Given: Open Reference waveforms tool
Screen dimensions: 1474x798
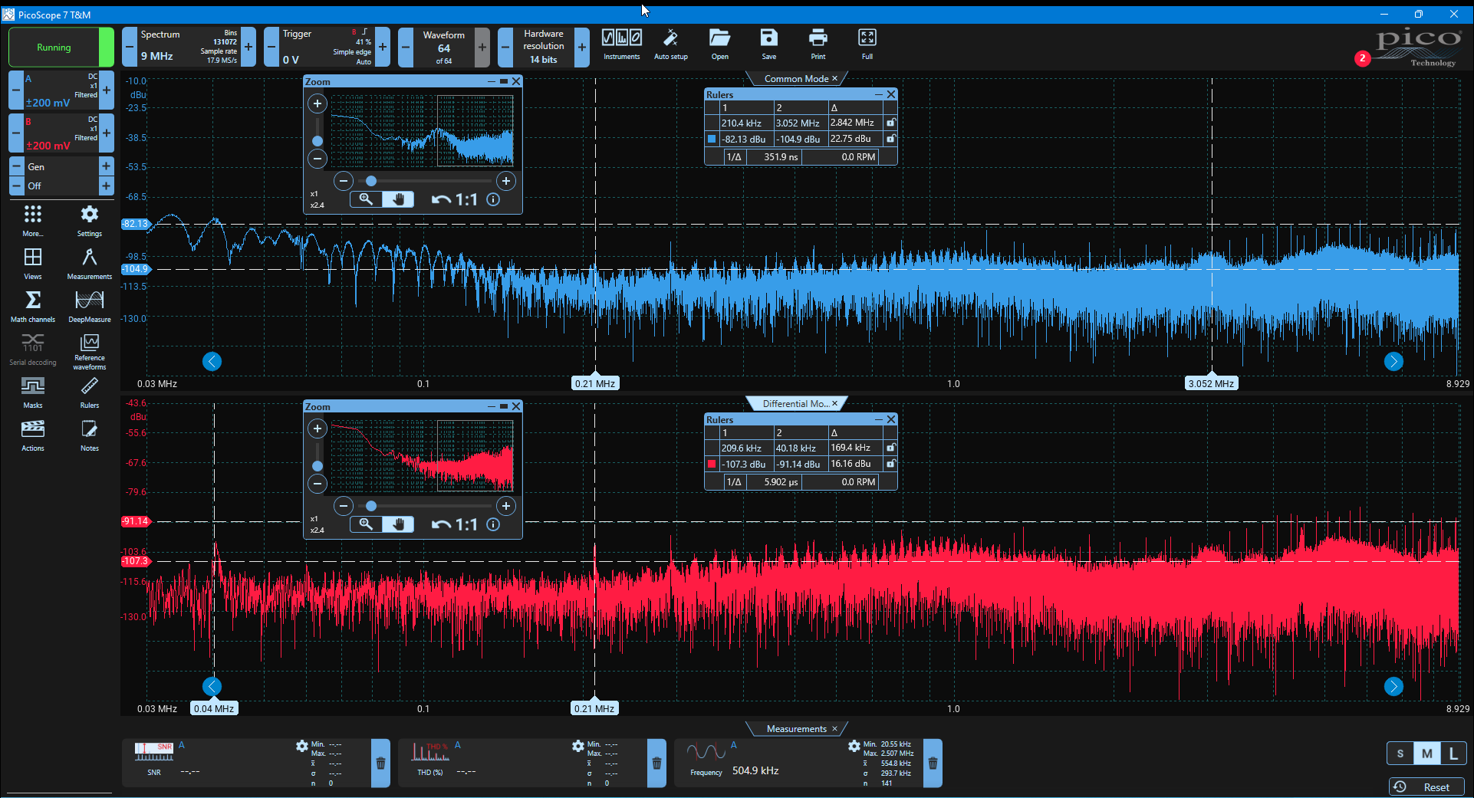Looking at the screenshot, I should pos(90,352).
